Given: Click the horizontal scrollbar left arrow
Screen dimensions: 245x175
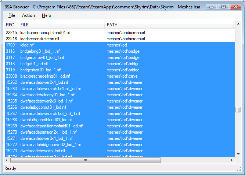Looking at the screenshot, I should point(7,160).
